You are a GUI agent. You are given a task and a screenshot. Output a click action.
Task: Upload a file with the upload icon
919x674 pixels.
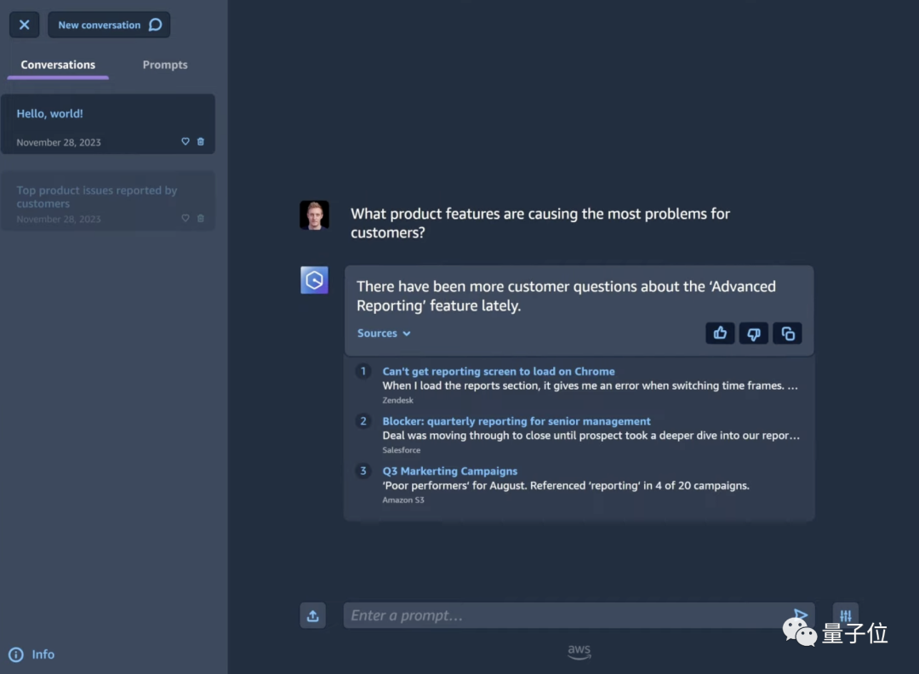pyautogui.click(x=313, y=615)
